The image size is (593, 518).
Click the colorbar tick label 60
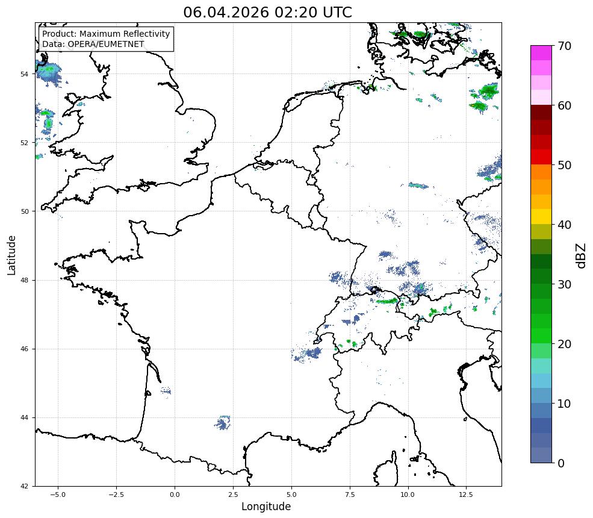(564, 105)
